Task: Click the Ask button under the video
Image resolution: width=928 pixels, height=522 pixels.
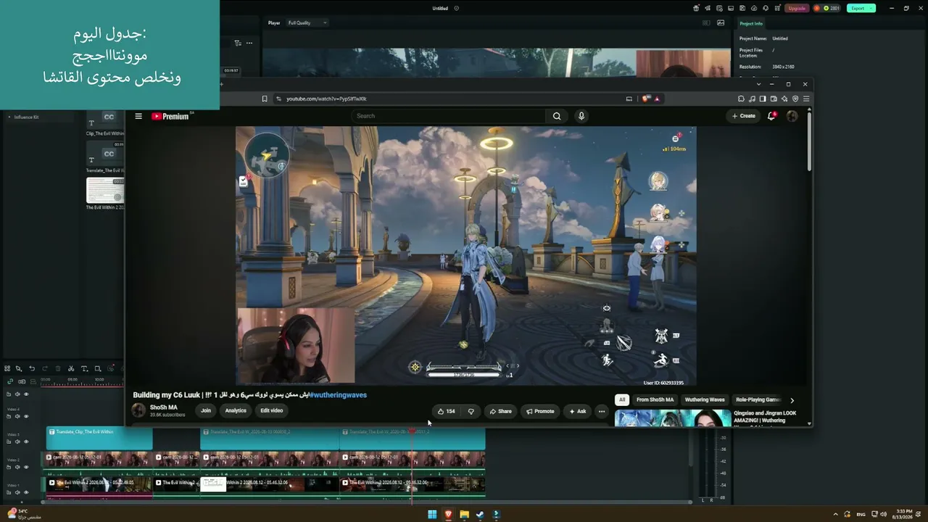Action: [577, 411]
